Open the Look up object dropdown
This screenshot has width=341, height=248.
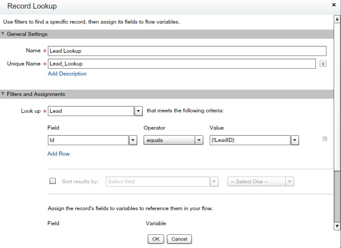139,111
